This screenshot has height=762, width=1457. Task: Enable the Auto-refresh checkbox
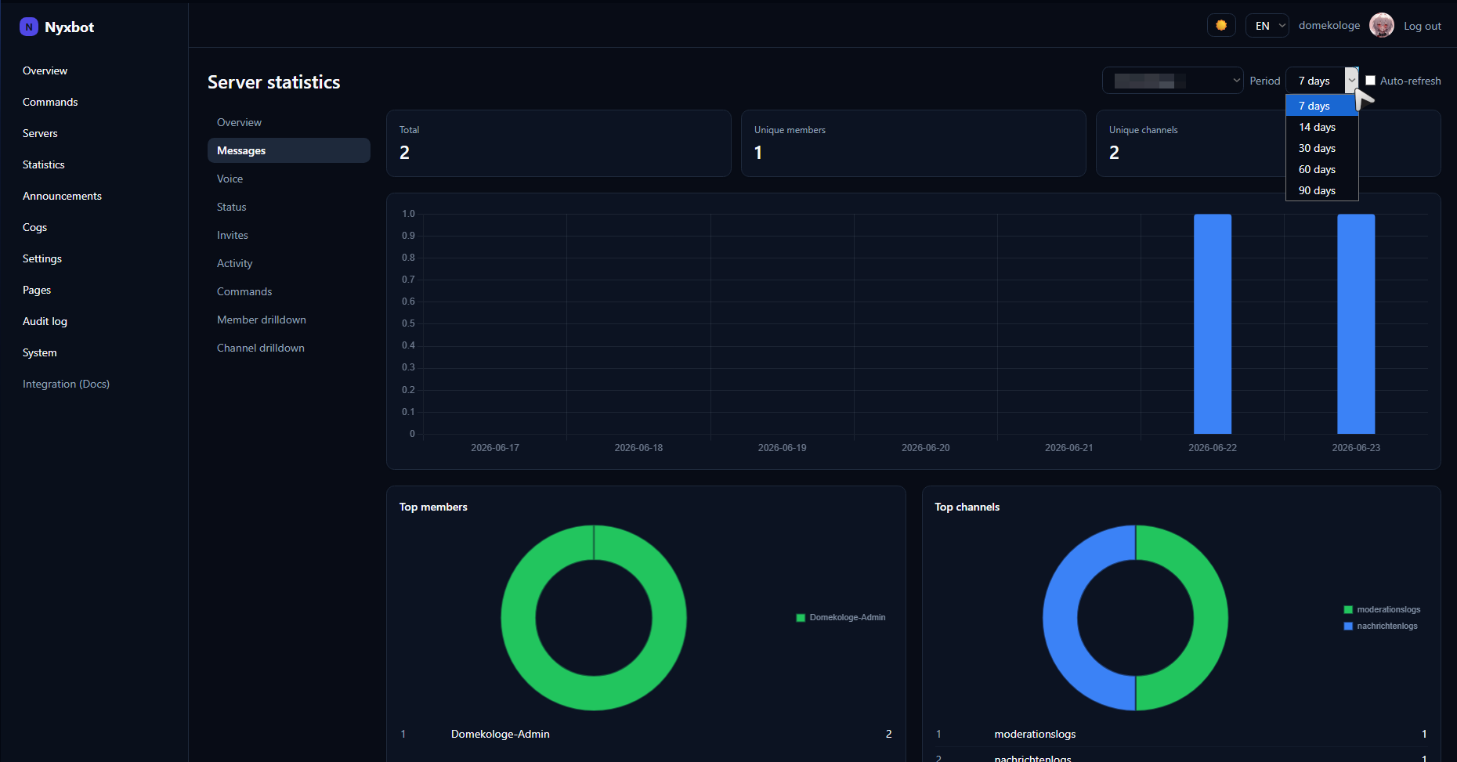(1370, 81)
